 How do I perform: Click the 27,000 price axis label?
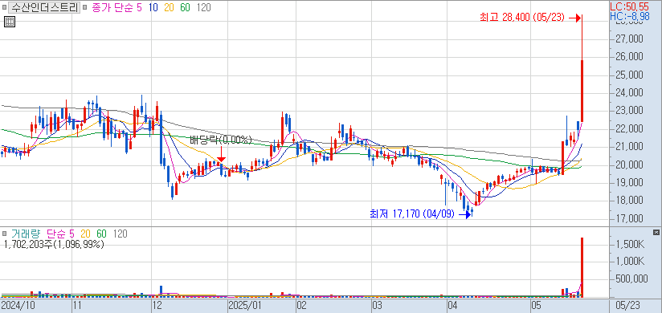(x=630, y=39)
